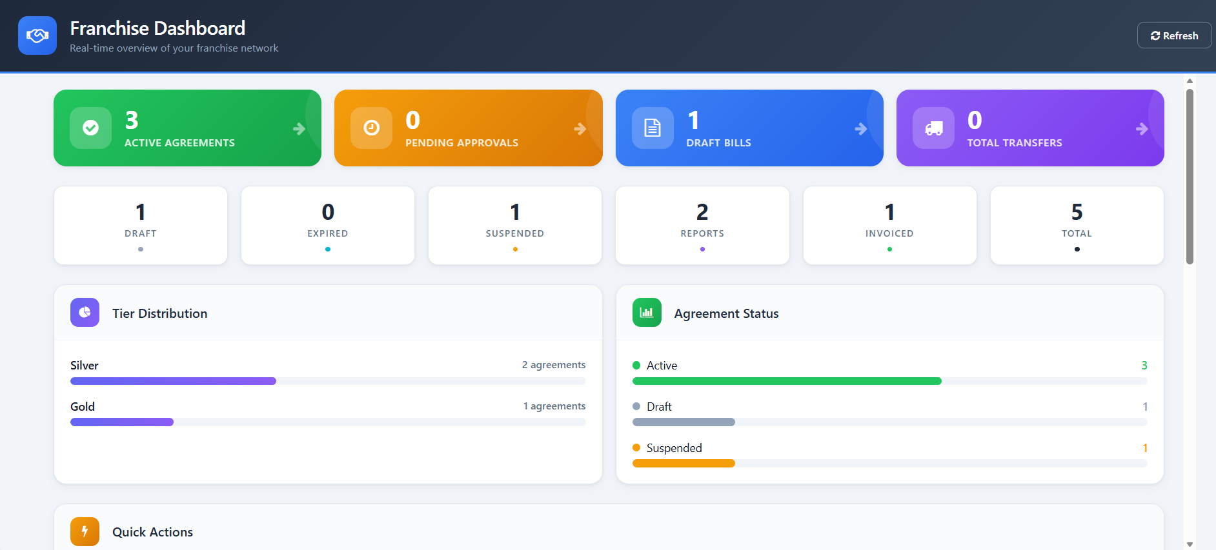
Task: Select the Invoiced count tile
Action: coord(889,226)
